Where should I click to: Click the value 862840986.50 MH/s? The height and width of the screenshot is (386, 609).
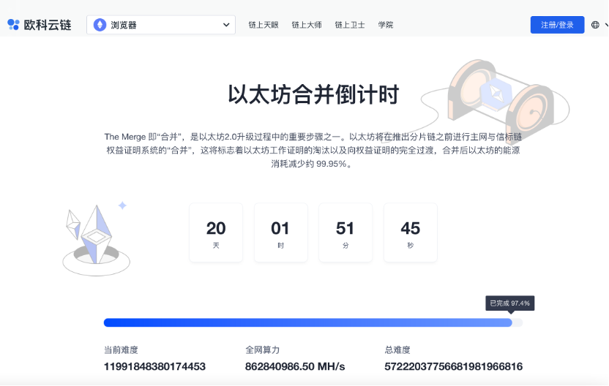pos(295,366)
